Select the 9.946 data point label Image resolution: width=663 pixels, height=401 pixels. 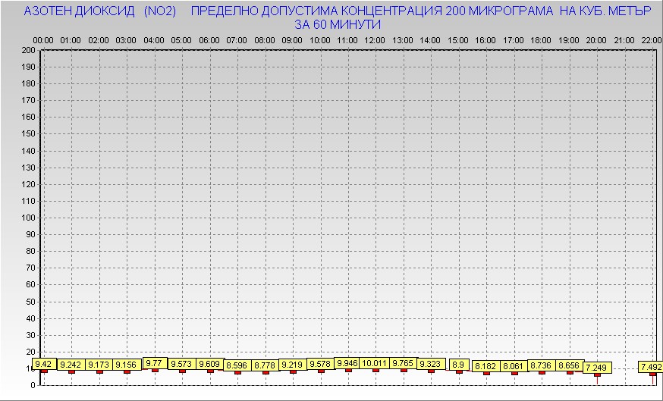348,363
